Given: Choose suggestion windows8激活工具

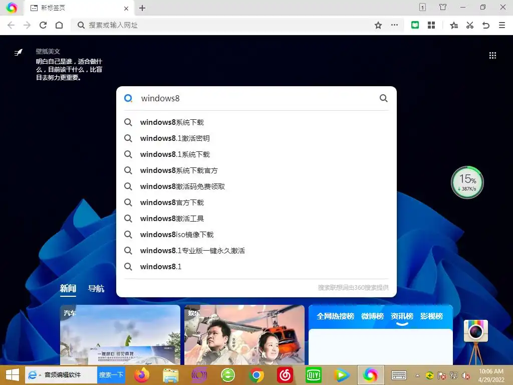Looking at the screenshot, I should (256, 219).
